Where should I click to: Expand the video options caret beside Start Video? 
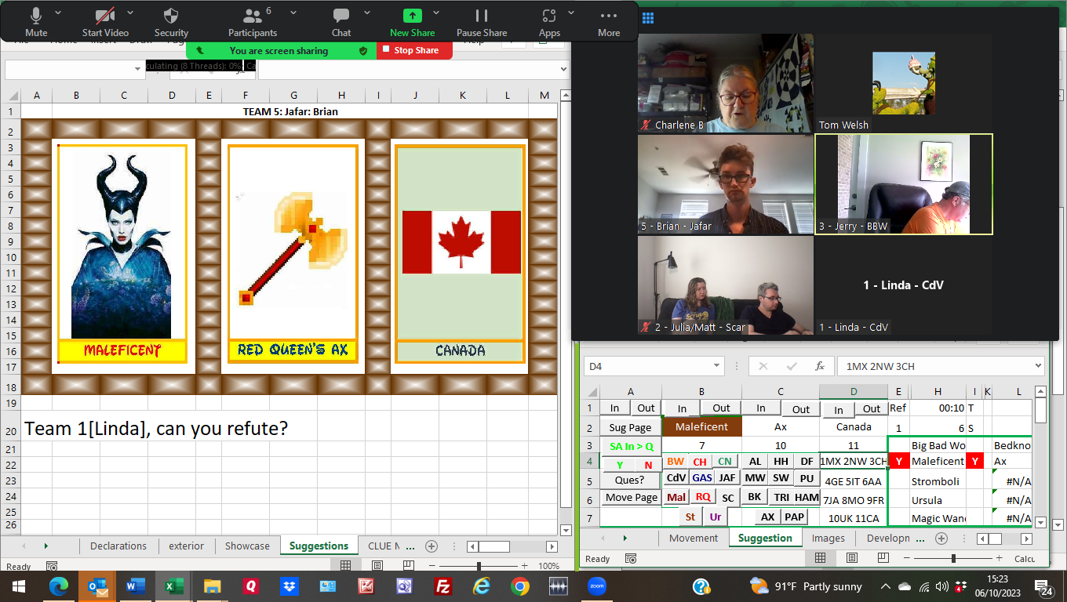129,13
